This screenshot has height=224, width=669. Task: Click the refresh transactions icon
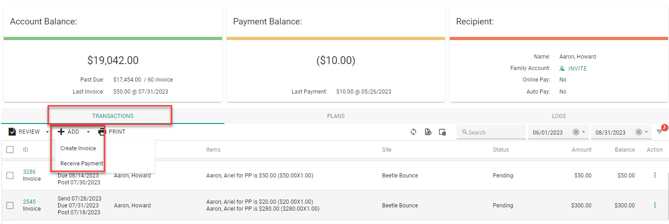(414, 132)
